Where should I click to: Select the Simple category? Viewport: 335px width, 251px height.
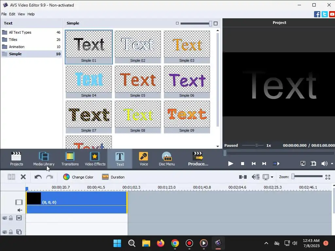point(31,54)
